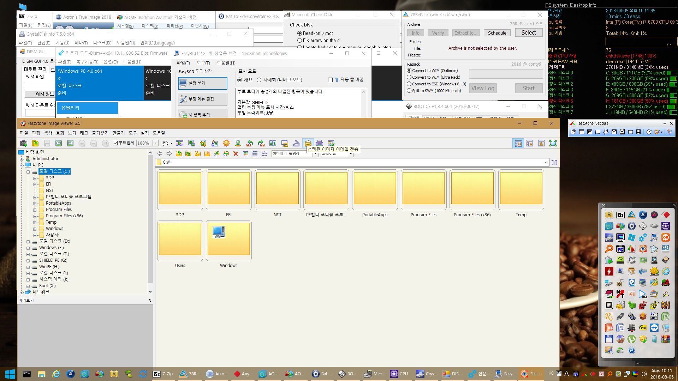Viewport: 678px width, 381px height.
Task: Click the delay timer icon in FastStone Capture
Action: [x=649, y=132]
